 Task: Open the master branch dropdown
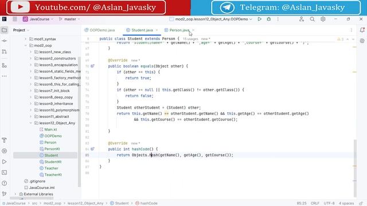pos(69,19)
